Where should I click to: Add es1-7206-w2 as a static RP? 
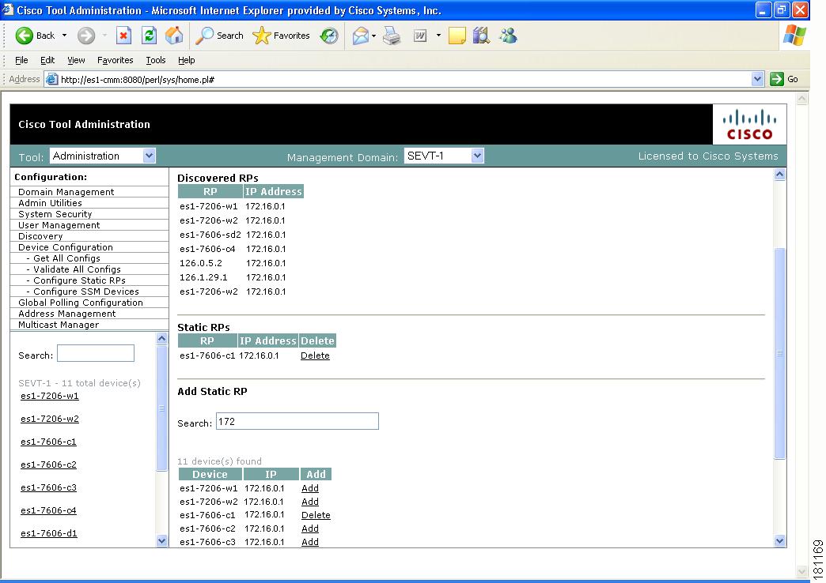[x=310, y=502]
